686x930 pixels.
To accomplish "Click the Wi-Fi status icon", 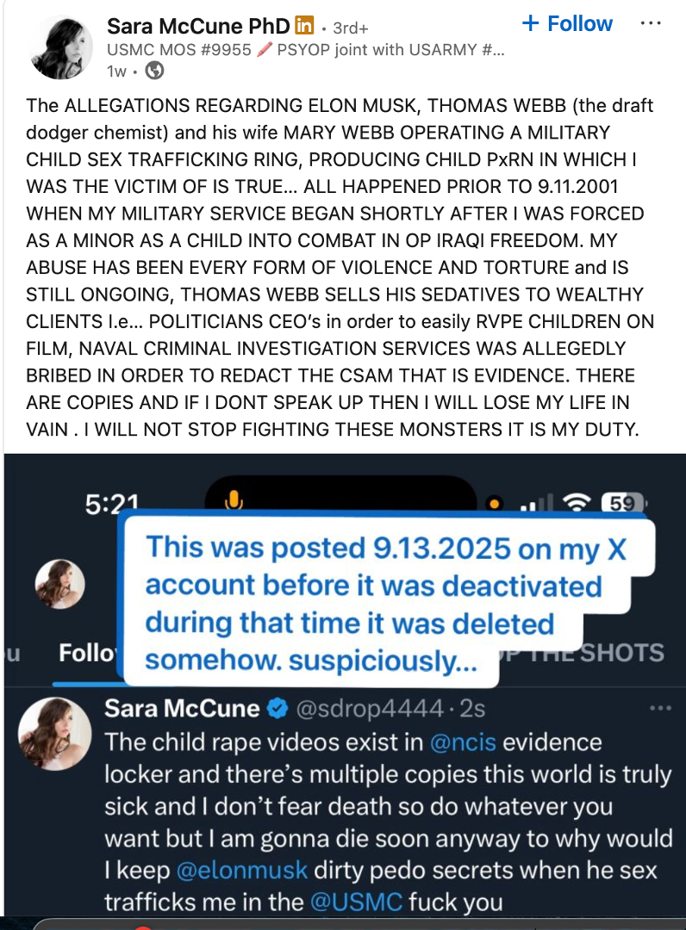I will 577,502.
